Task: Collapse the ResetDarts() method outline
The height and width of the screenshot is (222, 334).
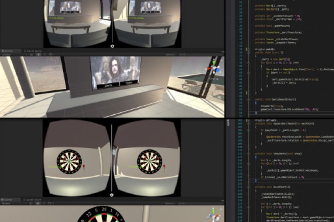Action: 248,187
